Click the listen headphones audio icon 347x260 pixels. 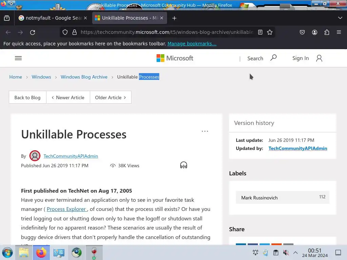(184, 165)
